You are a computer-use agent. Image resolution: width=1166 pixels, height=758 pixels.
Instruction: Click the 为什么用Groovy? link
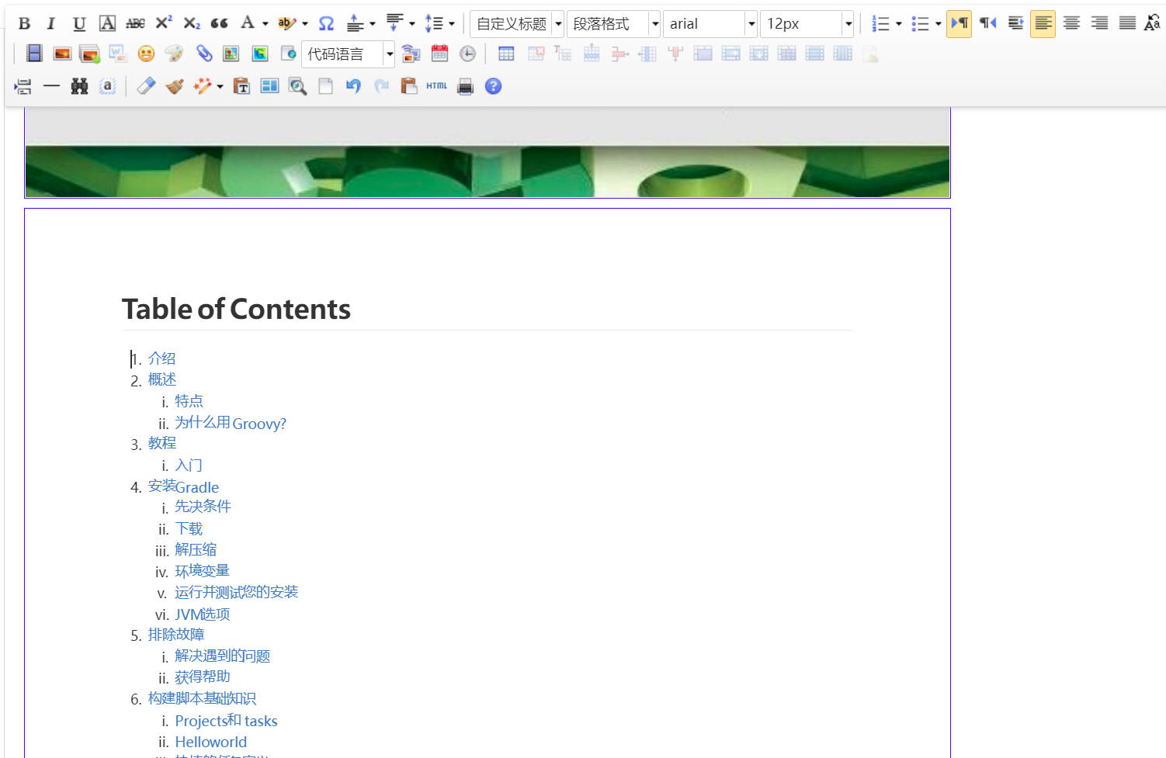point(231,424)
